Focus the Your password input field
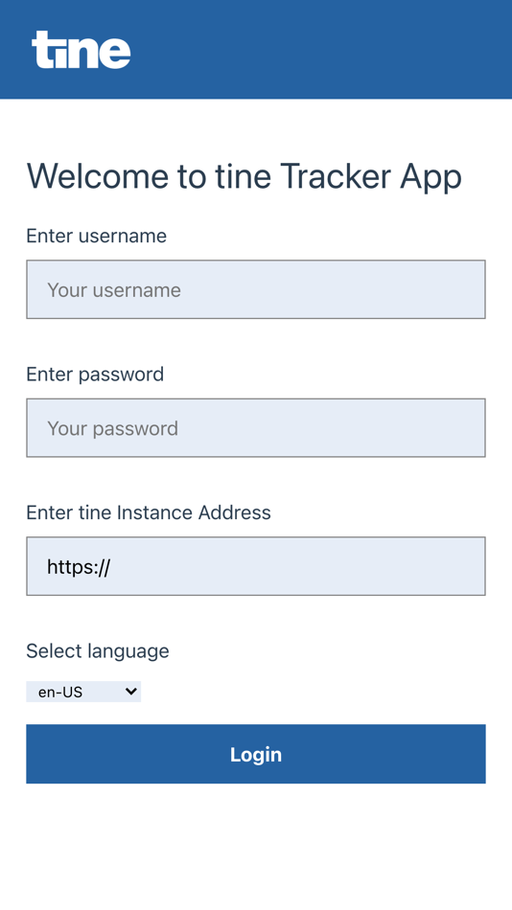 [256, 427]
